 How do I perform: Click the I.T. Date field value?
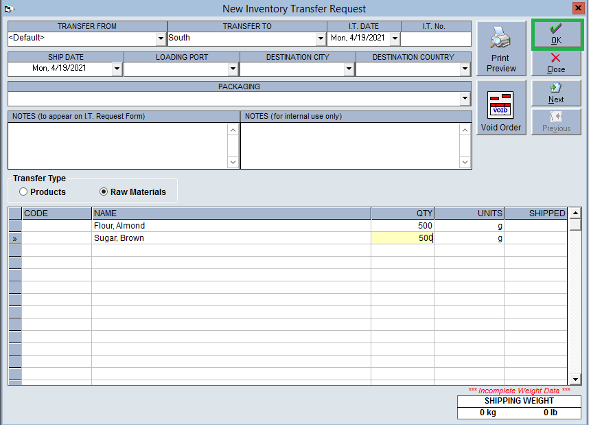(x=359, y=38)
